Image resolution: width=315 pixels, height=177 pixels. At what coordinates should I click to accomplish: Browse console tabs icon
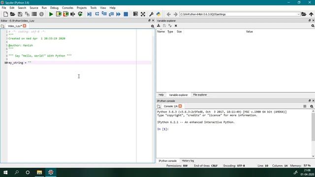(x=158, y=106)
